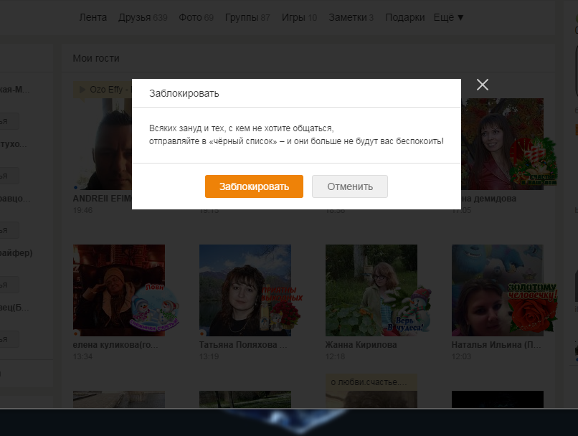Open Жанна Кирилова profile photo
Viewport: 578px width, 436px height.
[371, 290]
